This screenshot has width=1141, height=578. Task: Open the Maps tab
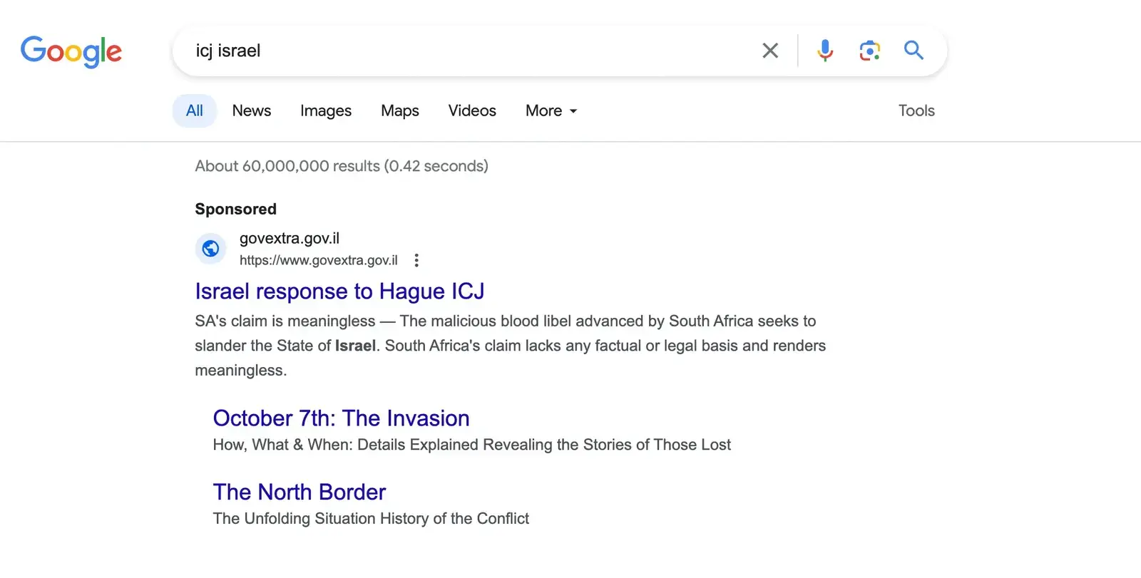[x=399, y=110]
